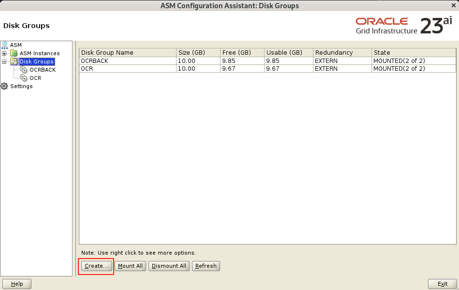Click the ASM Instances folder icon
The image size is (459, 290).
click(14, 53)
